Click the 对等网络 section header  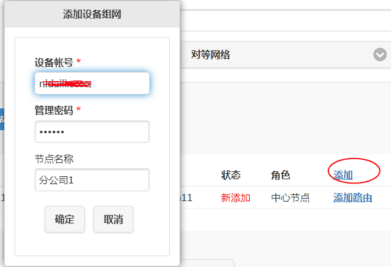point(210,55)
